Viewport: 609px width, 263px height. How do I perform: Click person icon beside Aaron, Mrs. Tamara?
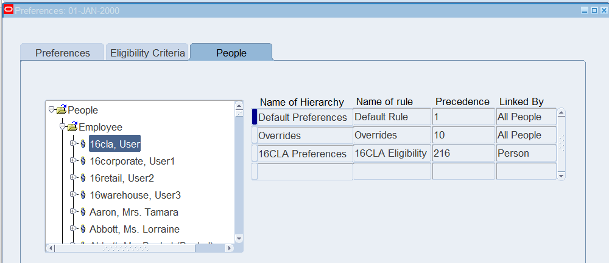coord(83,212)
